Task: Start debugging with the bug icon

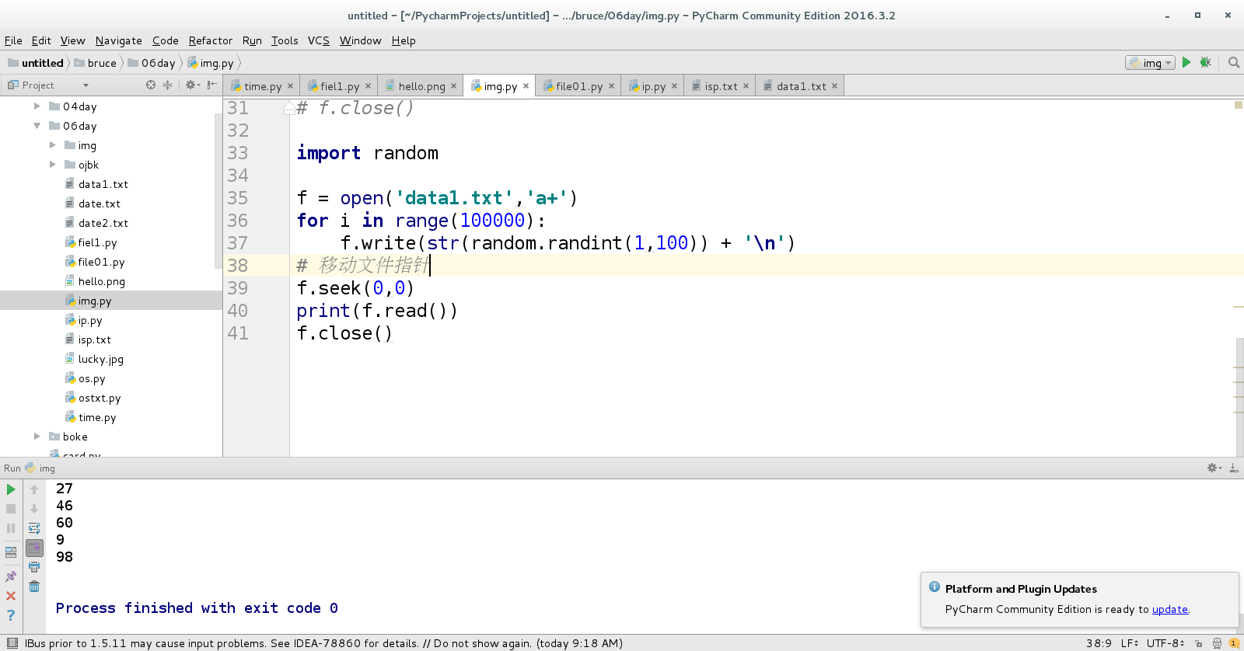Action: [x=1206, y=62]
